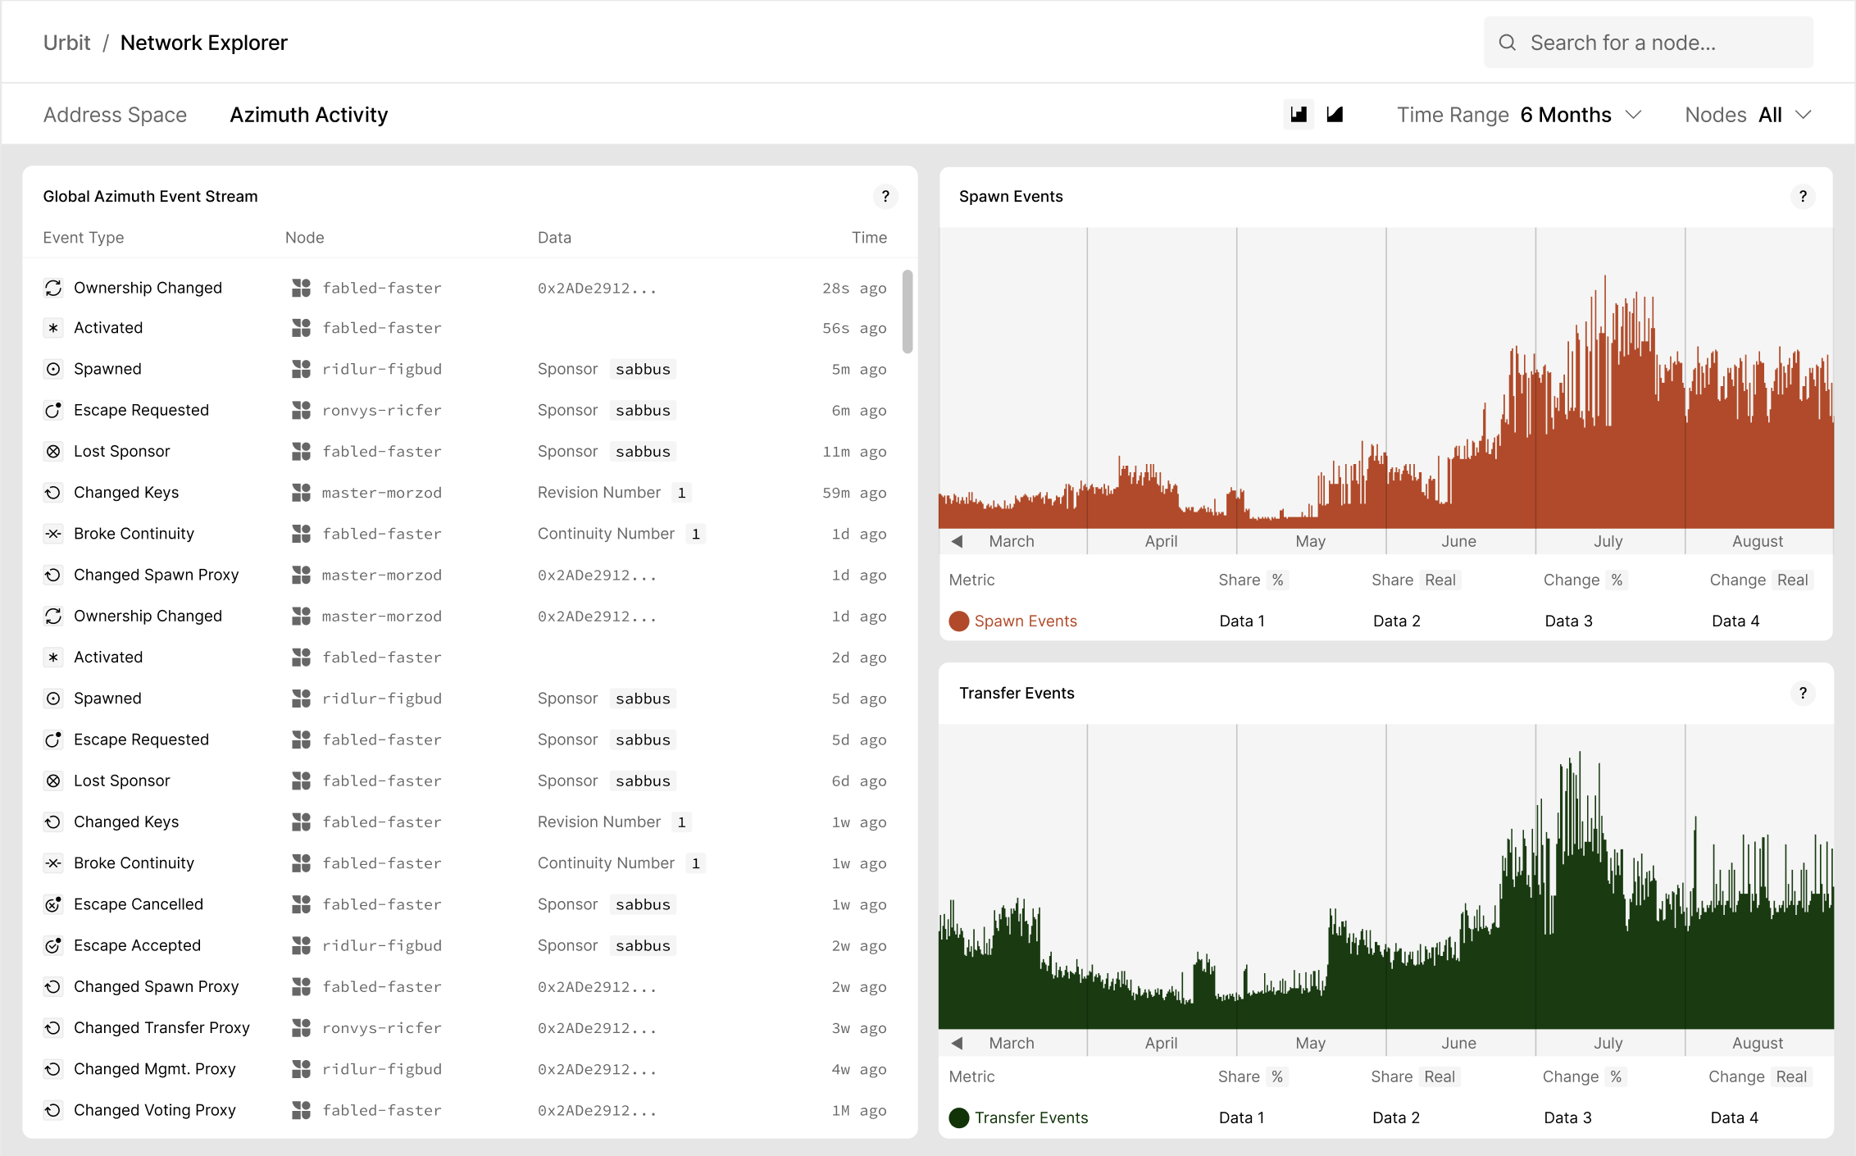Go to Urbit breadcrumb link

66,43
